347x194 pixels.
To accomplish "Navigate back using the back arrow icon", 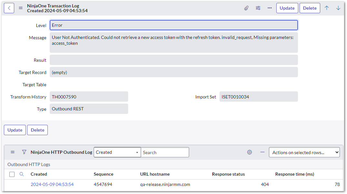I will (9, 8).
